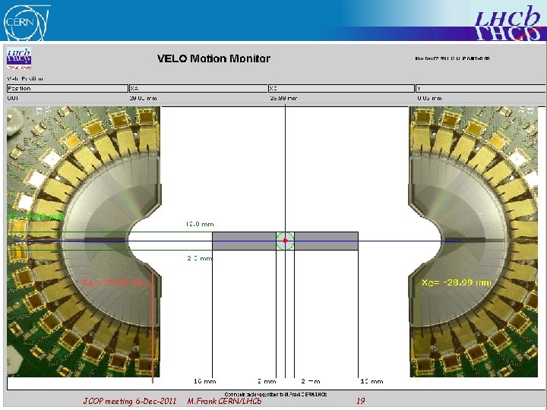Click the right grey tolerance rectangle

326,241
